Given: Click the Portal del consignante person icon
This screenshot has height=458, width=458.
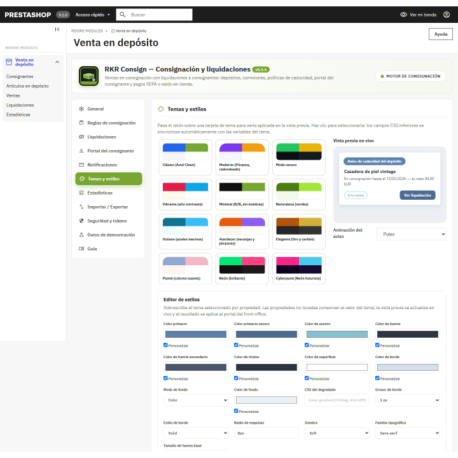Looking at the screenshot, I should point(81,151).
